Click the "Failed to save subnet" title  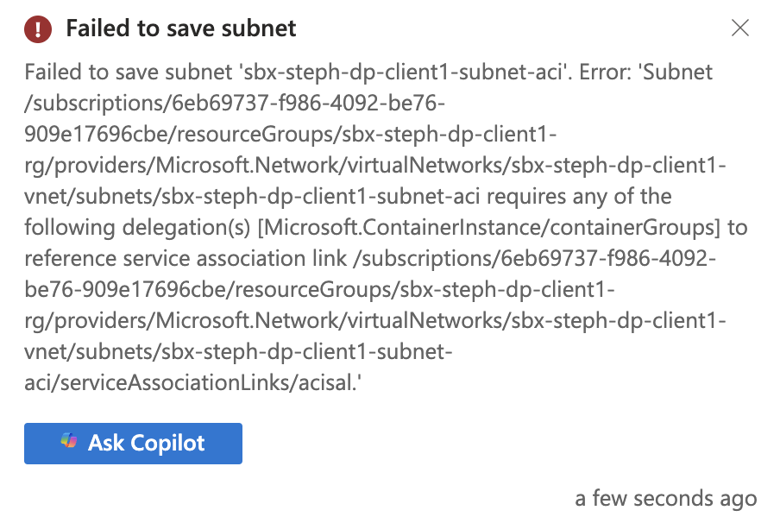(181, 28)
